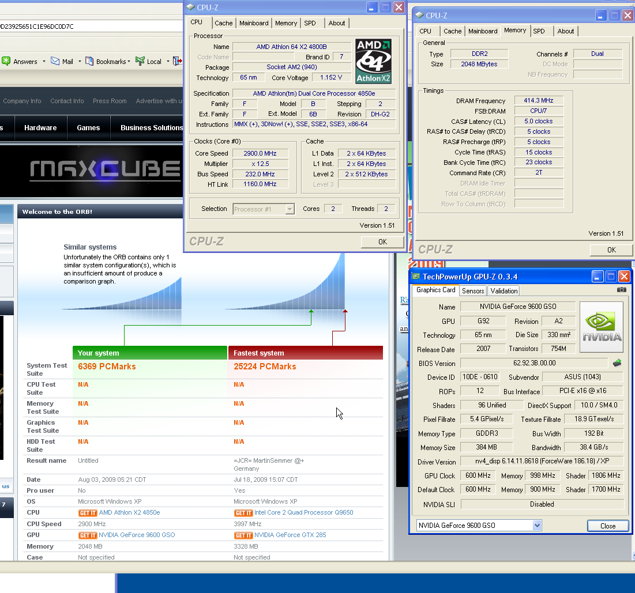Click the front CPU-Z window title icon
The width and height of the screenshot is (635, 593).
tap(190, 7)
